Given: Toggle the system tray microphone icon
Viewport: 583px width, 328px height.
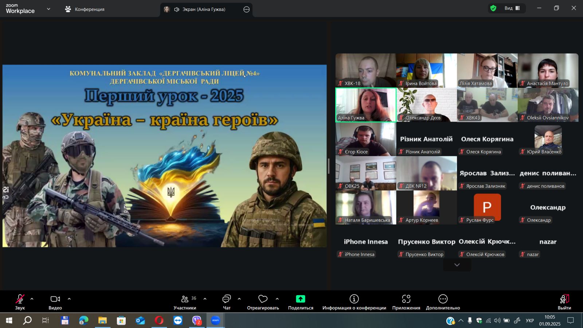Looking at the screenshot, I should click(x=470, y=321).
